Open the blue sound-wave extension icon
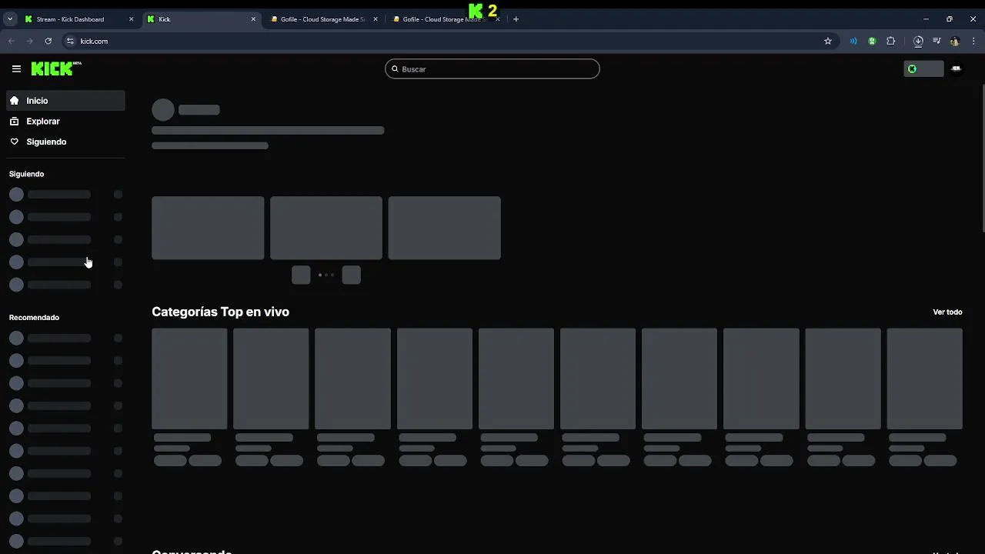The height and width of the screenshot is (554, 985). pos(853,41)
